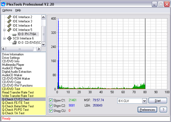Click the tree's vertical scrollbar thumb

tap(43, 34)
